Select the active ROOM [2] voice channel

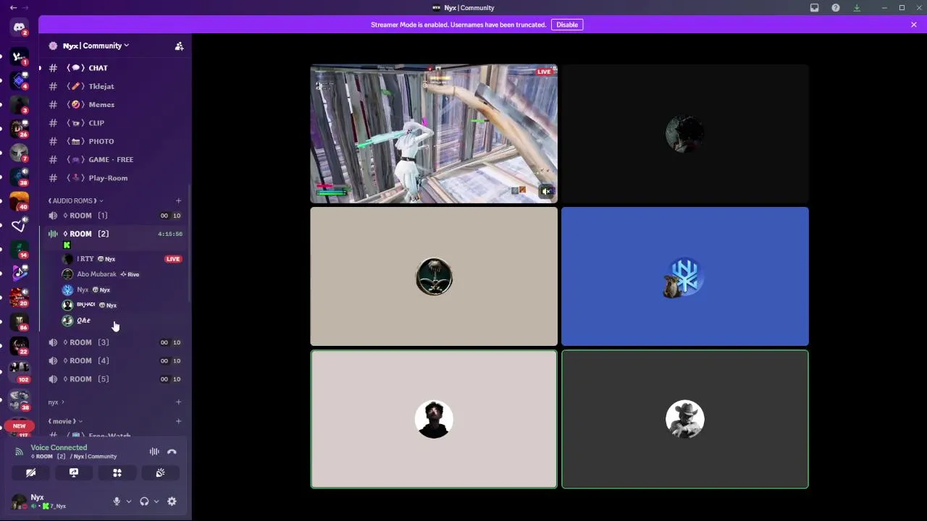115,234
